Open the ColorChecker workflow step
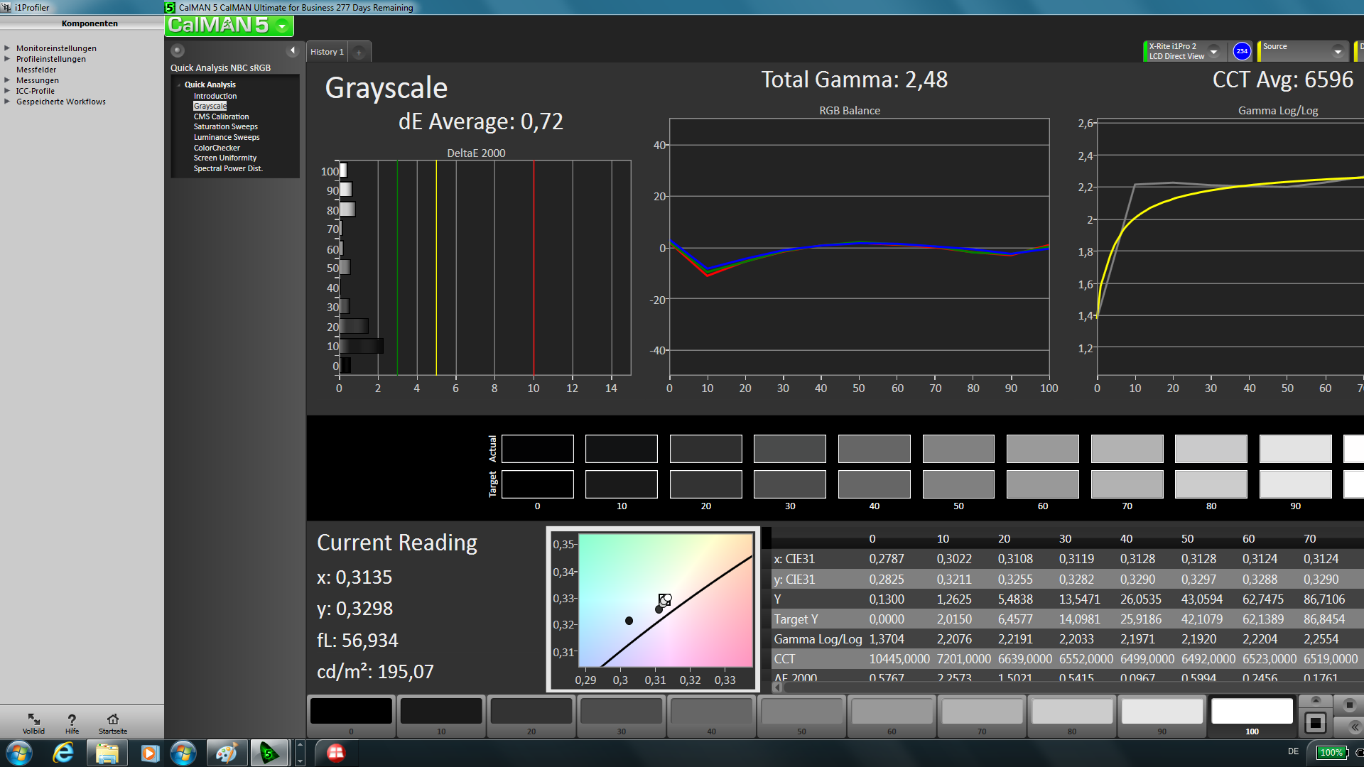 coord(217,148)
